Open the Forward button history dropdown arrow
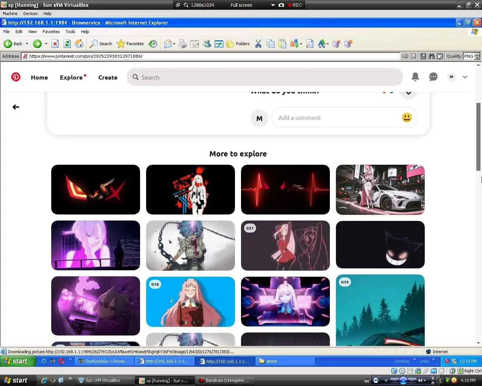 click(x=46, y=44)
